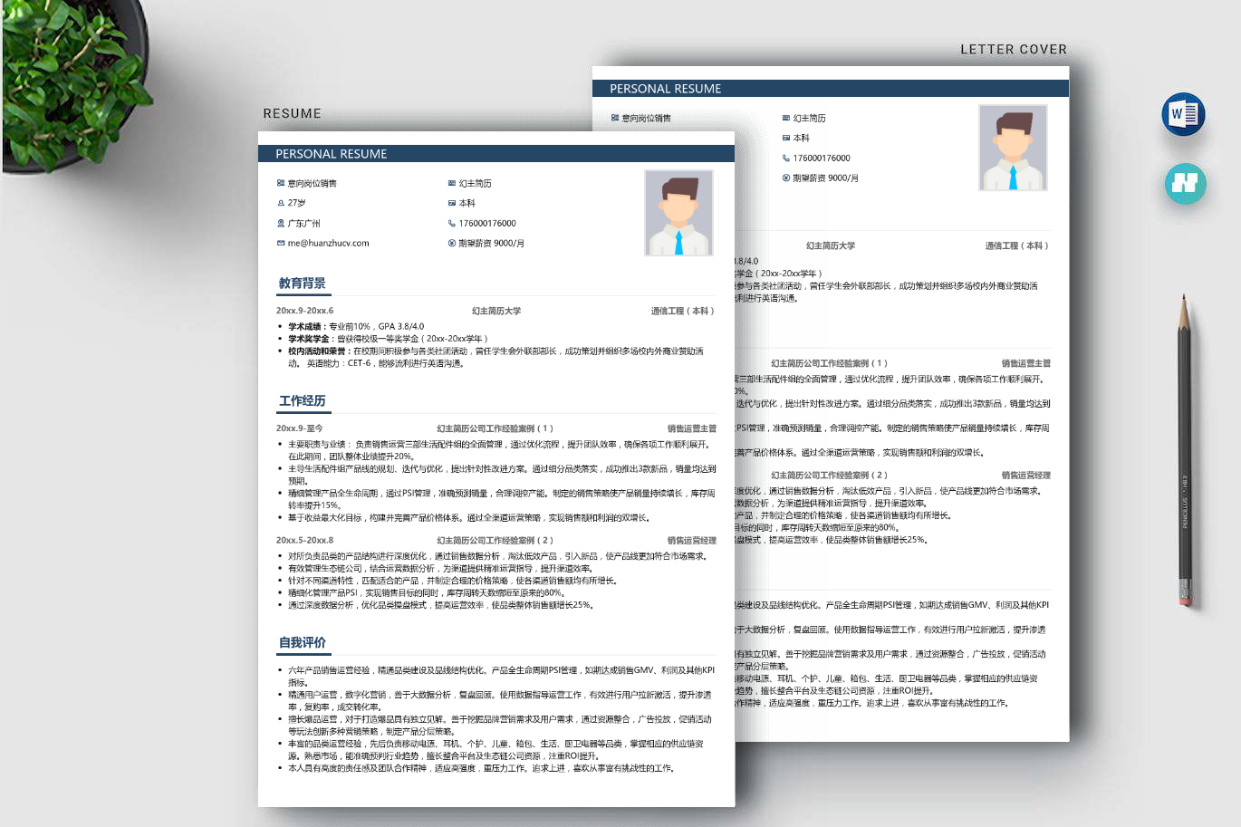The image size is (1241, 827).
Task: Open the 工作经历 section heading
Action: pyautogui.click(x=303, y=401)
